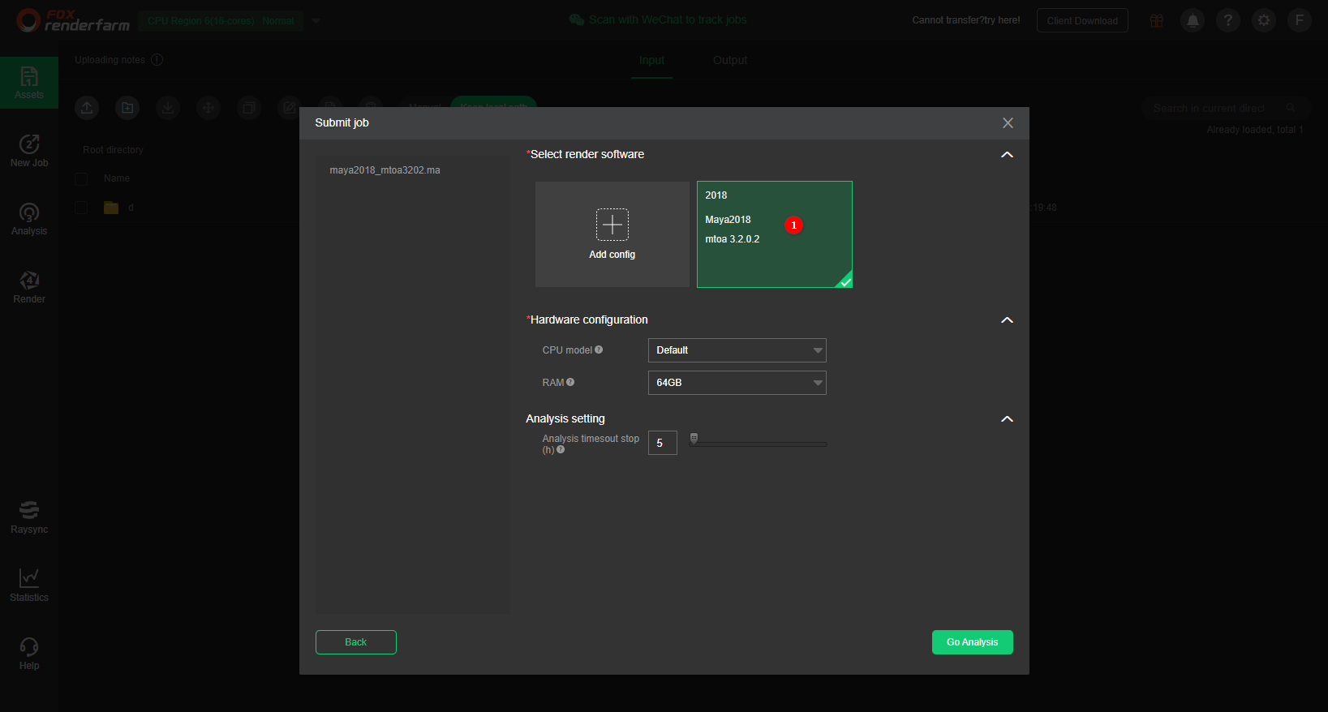Click the 'Cannot transfer?try here!' link
Image resolution: width=1328 pixels, height=712 pixels.
[966, 20]
